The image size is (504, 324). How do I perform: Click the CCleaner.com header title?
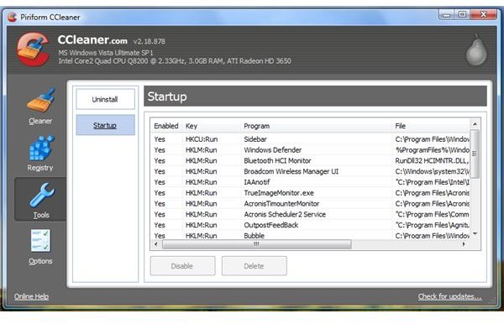coord(92,39)
